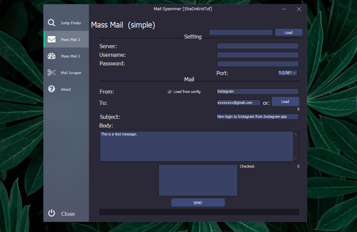
Task: Click inside the Body text area
Action: 196,146
